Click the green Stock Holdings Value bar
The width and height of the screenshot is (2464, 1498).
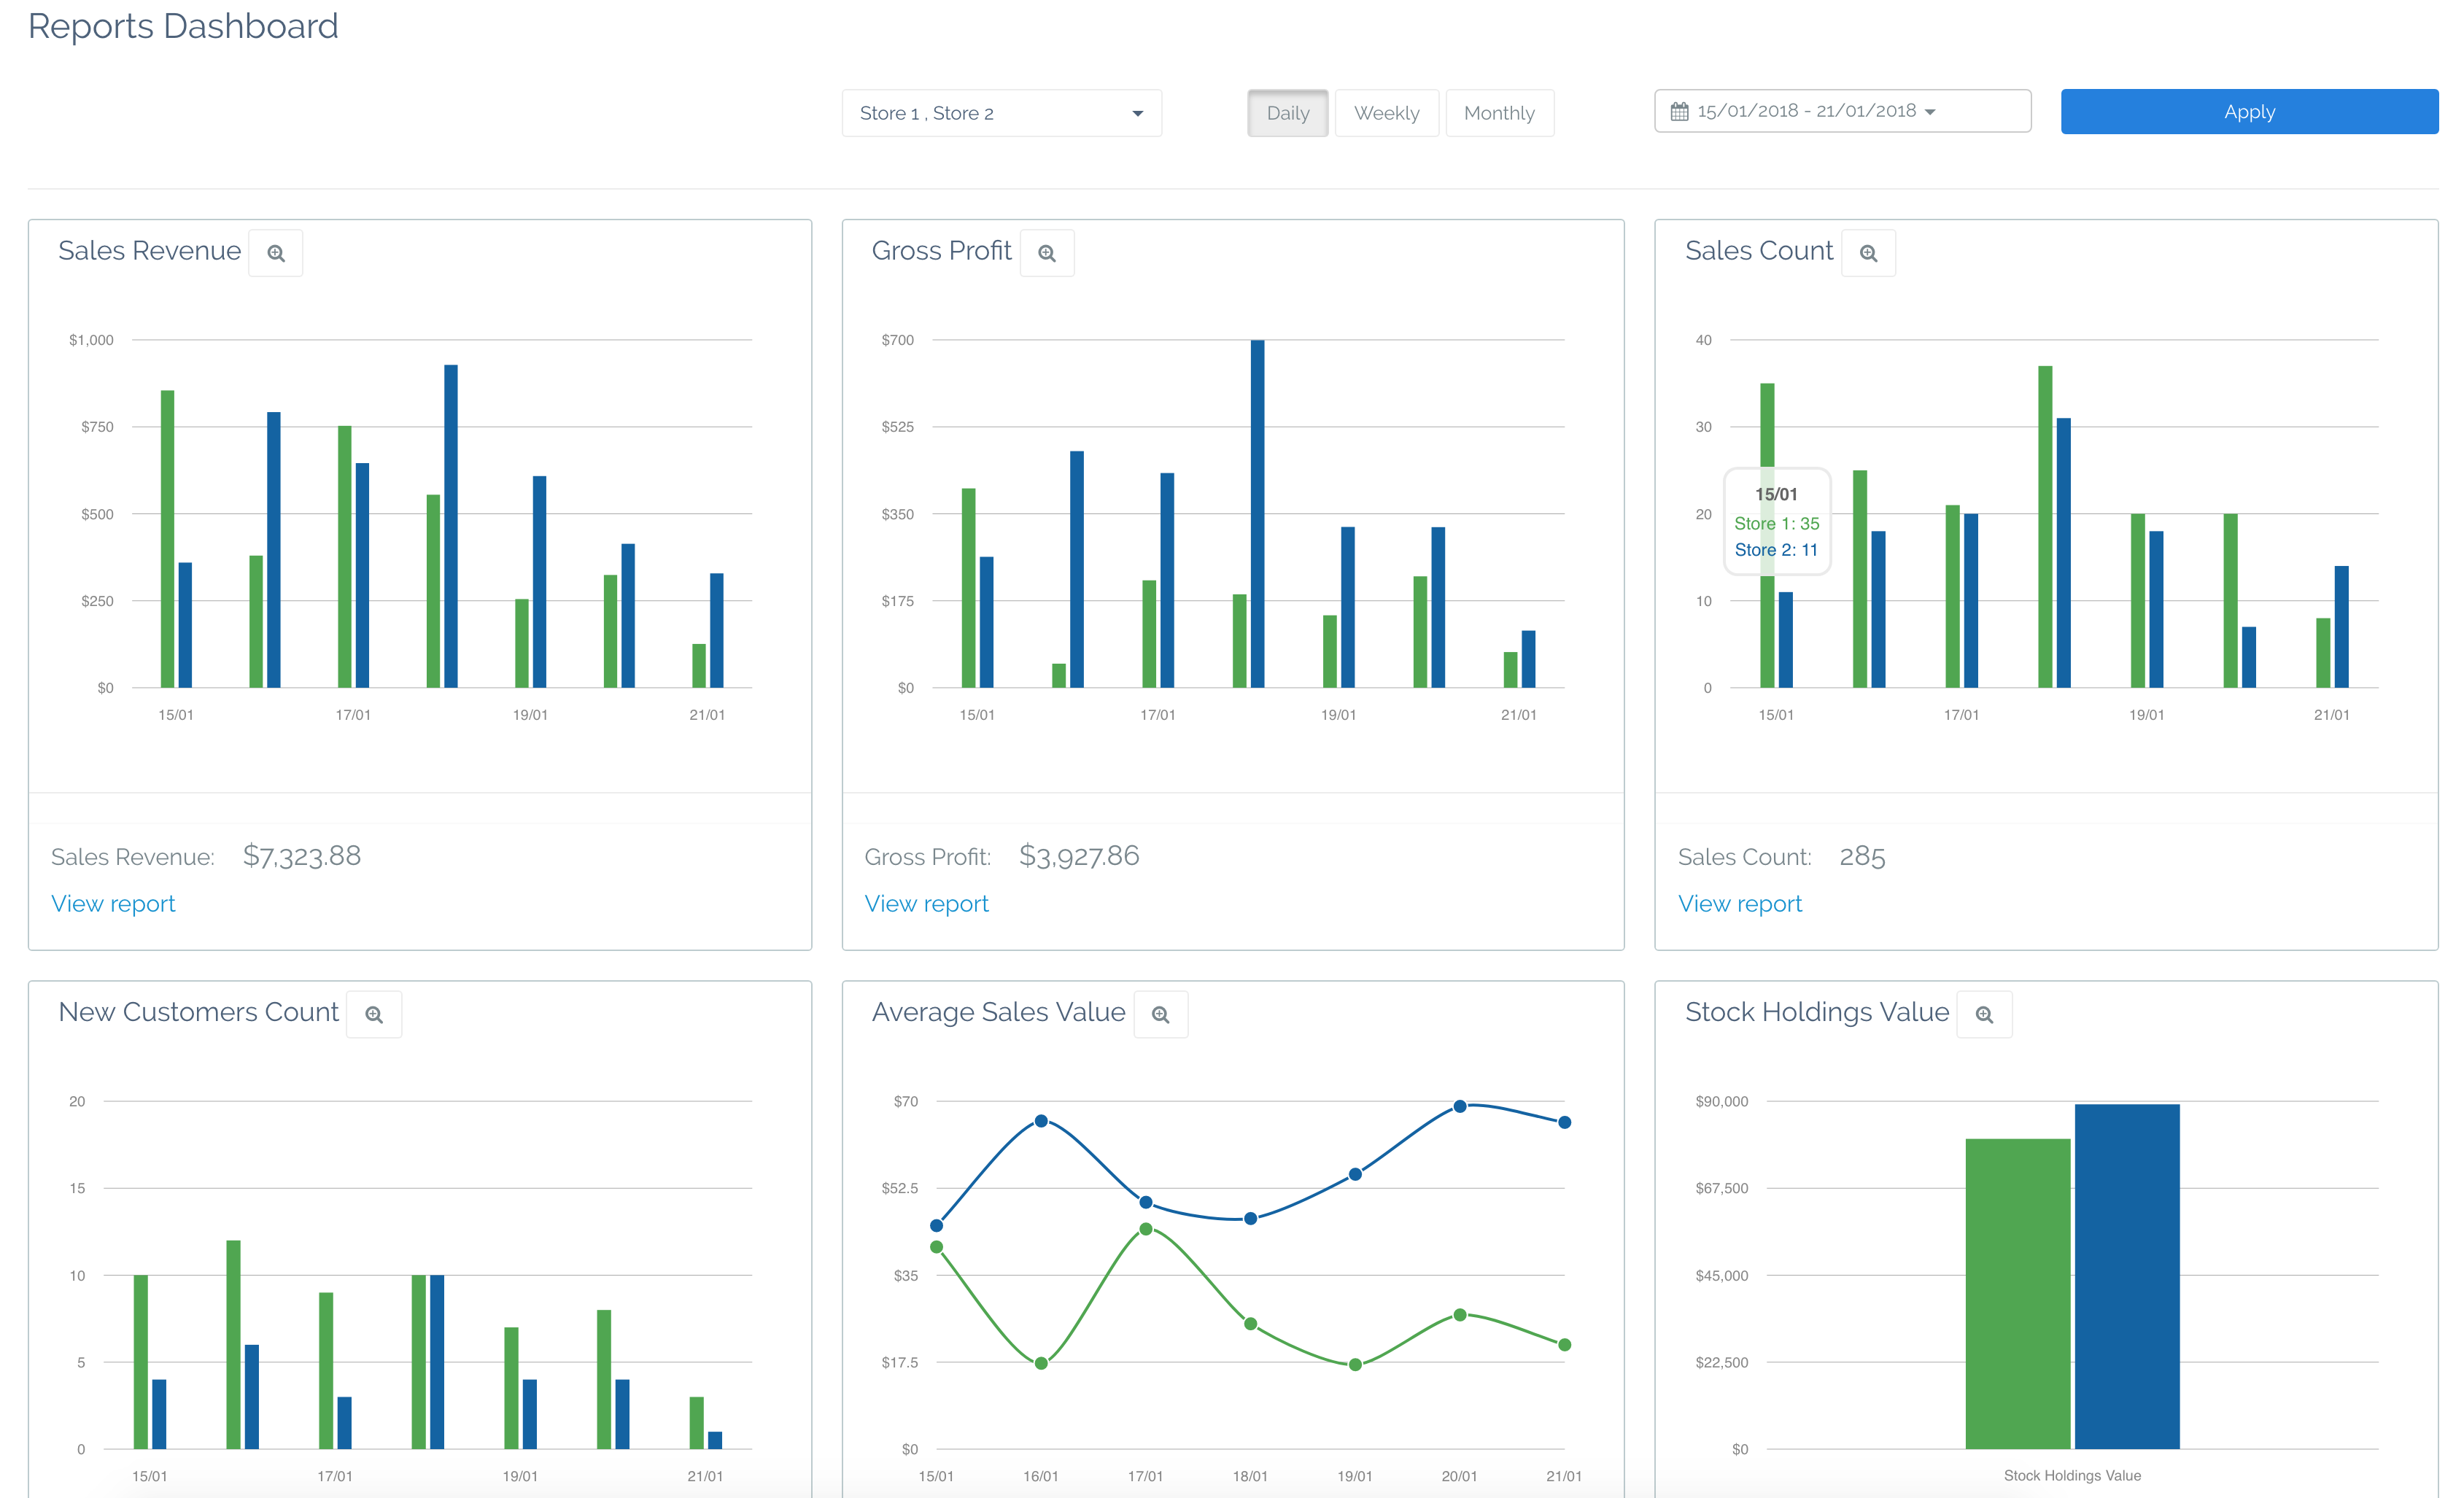tap(2017, 1293)
